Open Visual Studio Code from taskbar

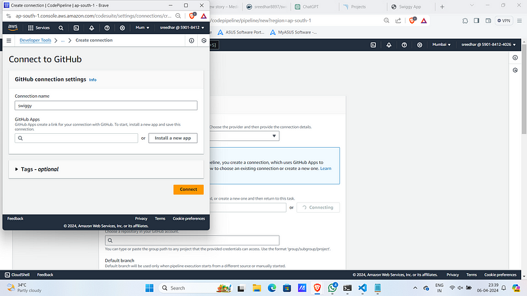click(x=362, y=288)
